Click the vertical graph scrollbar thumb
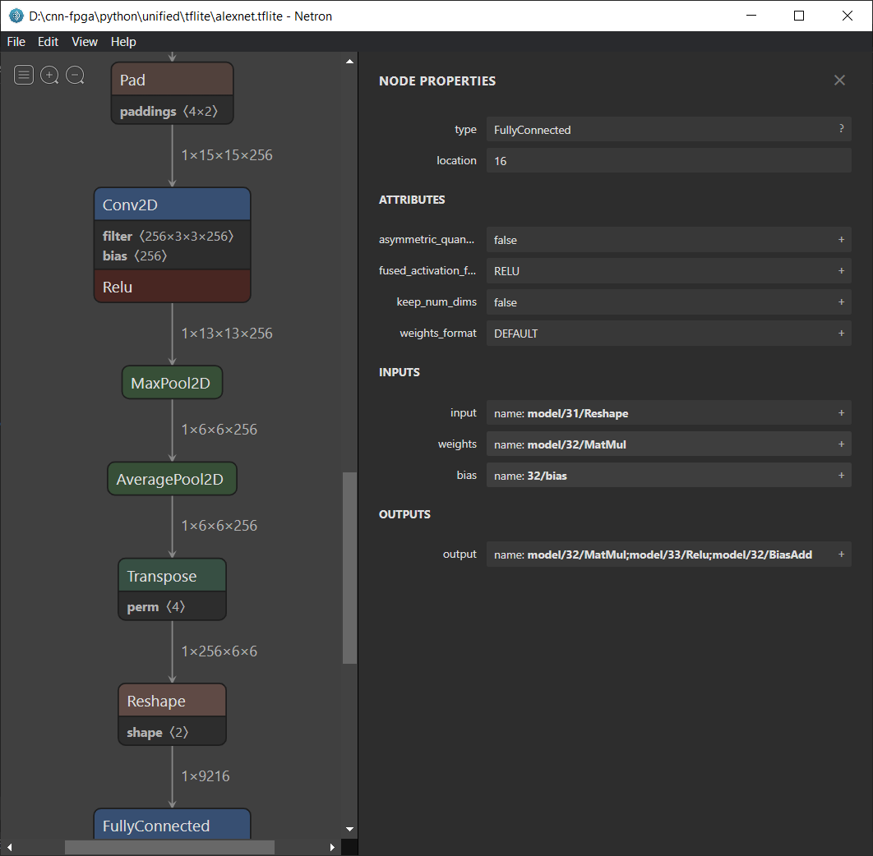This screenshot has height=856, width=873. [349, 567]
